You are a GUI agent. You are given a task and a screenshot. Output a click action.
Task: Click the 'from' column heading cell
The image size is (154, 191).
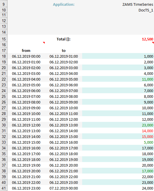(26, 50)
